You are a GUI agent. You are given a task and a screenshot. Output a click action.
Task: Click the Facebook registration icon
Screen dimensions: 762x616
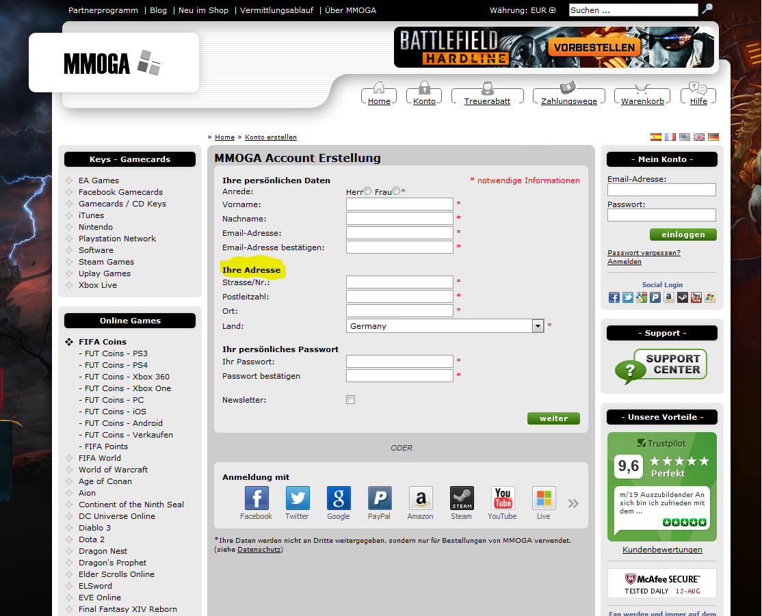pos(257,498)
